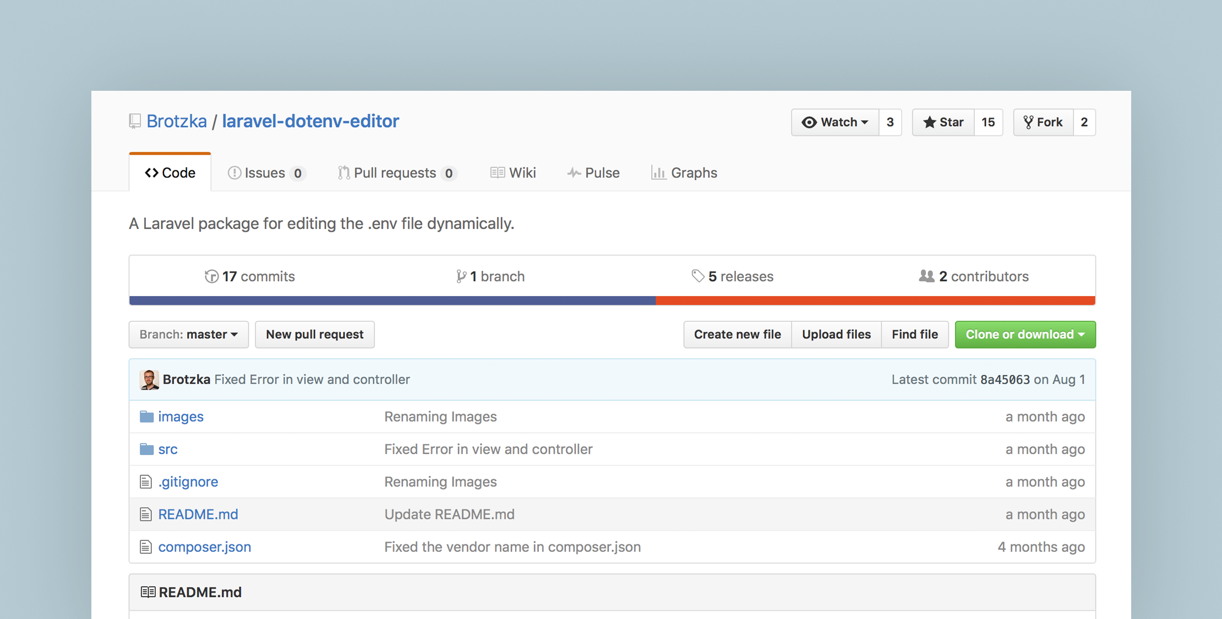This screenshot has width=1222, height=619.
Task: Click the New pull request button
Action: click(314, 334)
